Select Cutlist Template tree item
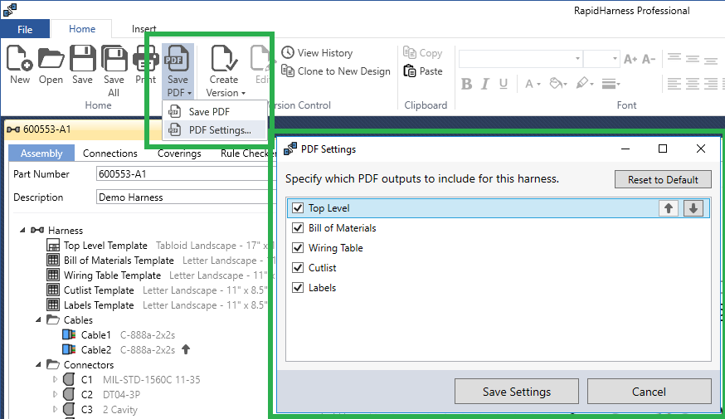The image size is (725, 419). pos(99,290)
